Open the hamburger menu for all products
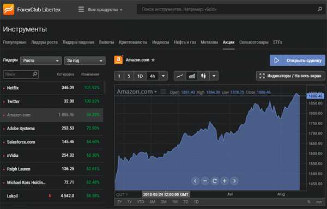 click(x=81, y=9)
